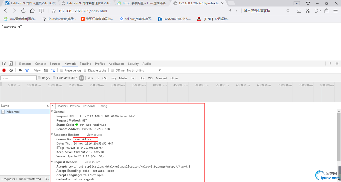Image resolution: width=341 pixels, height=182 pixels.
Task: Open the request Timing tab
Action: click(103, 106)
